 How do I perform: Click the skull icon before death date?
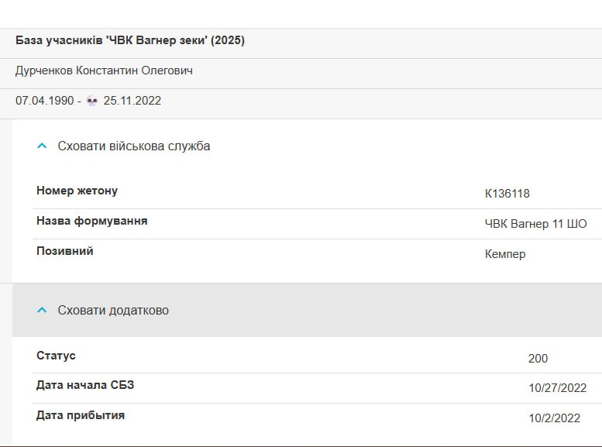(92, 101)
